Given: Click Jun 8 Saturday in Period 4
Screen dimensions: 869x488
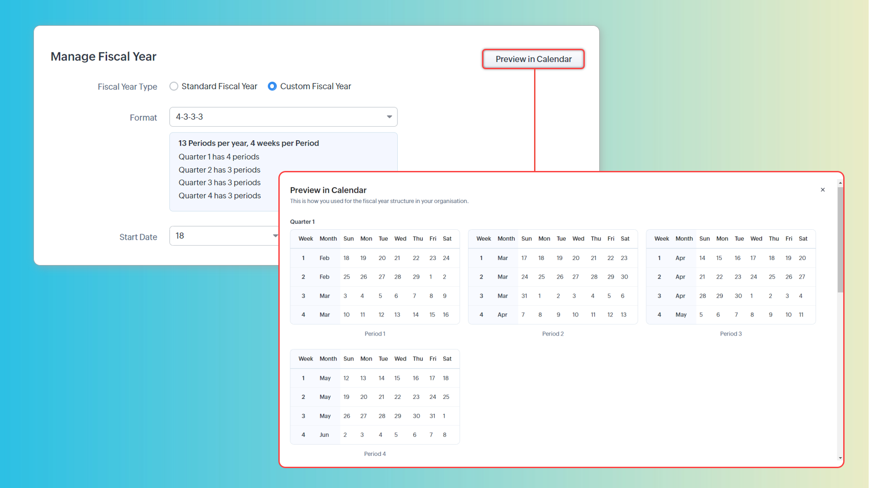Looking at the screenshot, I should click(x=444, y=435).
